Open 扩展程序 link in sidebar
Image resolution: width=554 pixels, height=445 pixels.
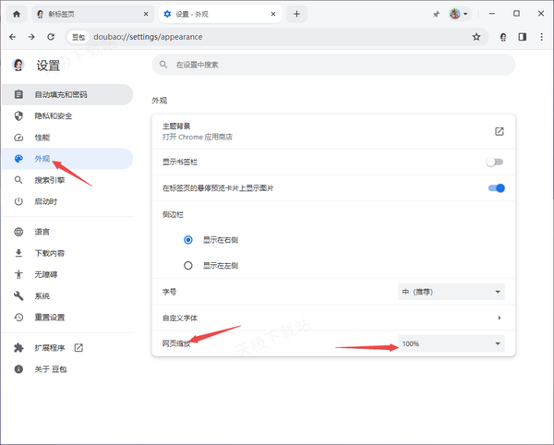click(x=50, y=348)
